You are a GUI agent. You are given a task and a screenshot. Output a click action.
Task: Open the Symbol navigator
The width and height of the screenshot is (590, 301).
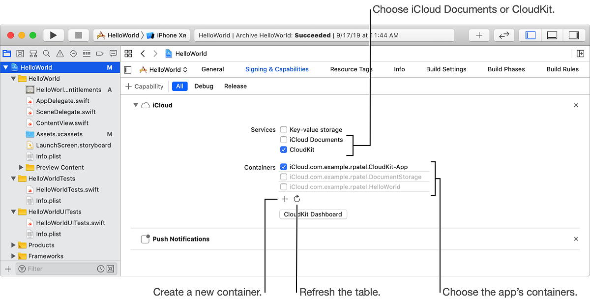pos(33,54)
